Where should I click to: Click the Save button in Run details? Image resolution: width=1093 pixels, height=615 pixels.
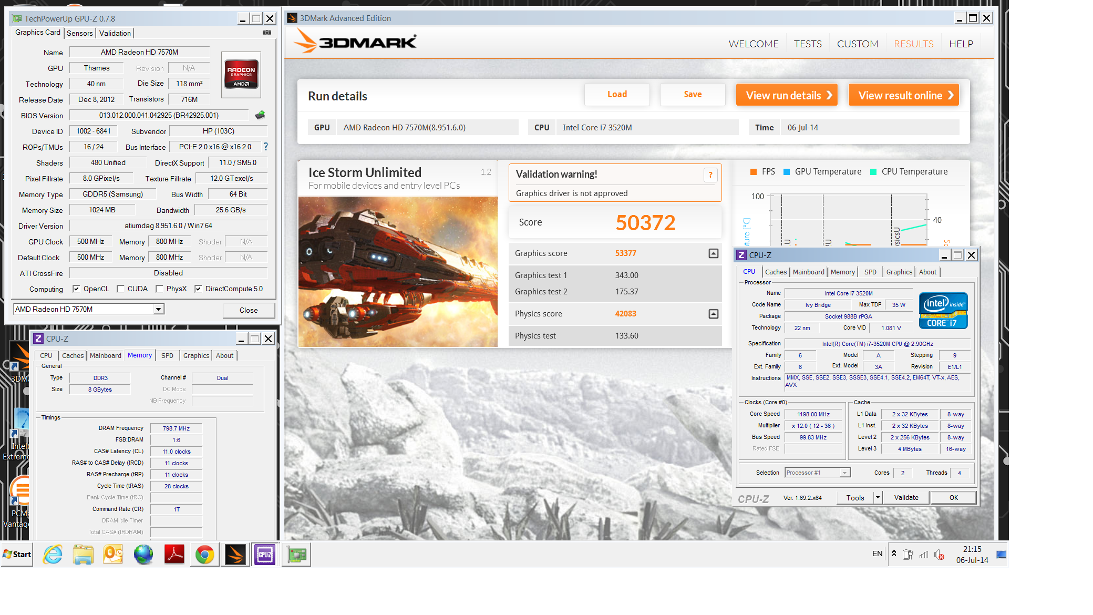693,95
